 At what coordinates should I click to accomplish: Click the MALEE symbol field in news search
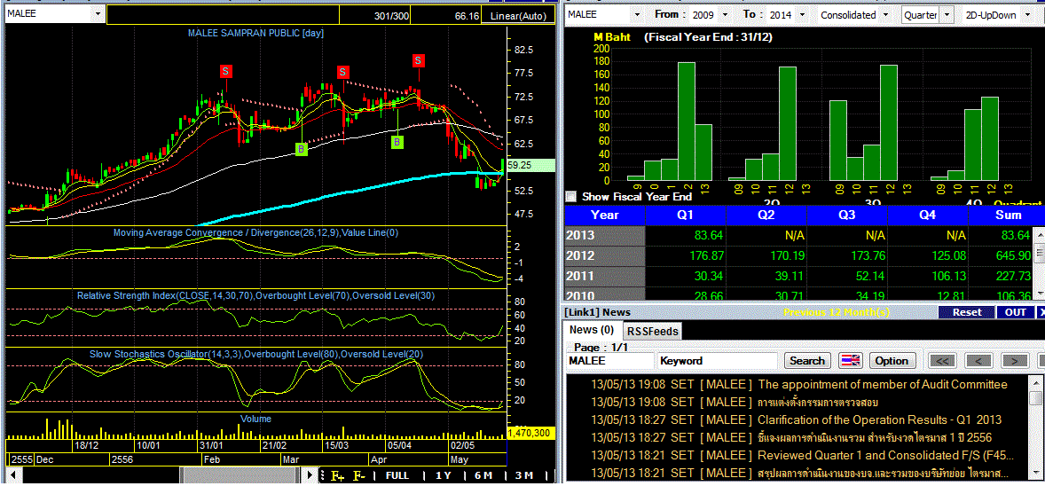[609, 361]
